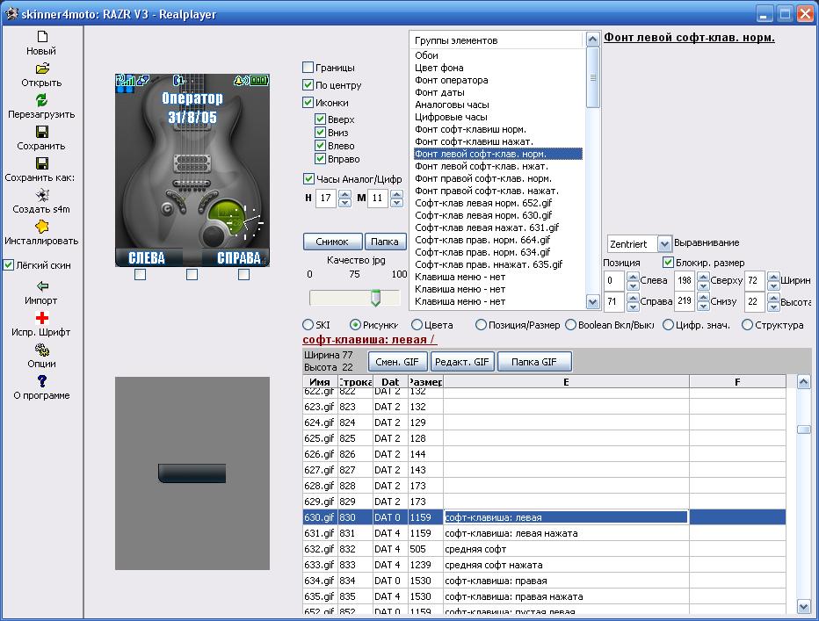Screen dimensions: 819x621
Task: Toggle the Границы checkbox
Action: (308, 68)
